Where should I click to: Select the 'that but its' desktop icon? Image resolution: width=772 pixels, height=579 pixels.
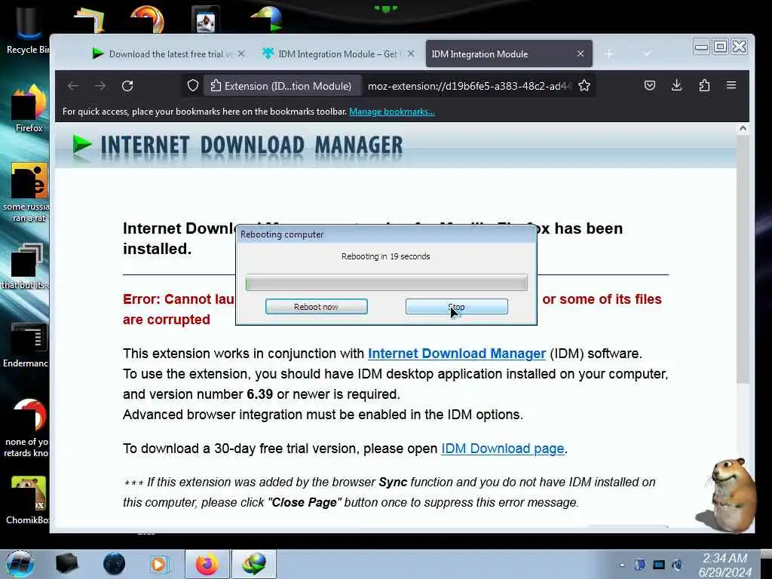click(x=26, y=266)
